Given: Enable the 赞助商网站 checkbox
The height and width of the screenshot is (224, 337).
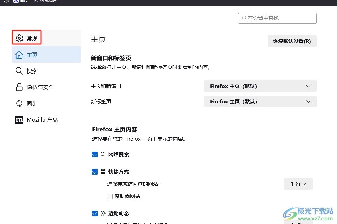Looking at the screenshot, I should (x=110, y=196).
